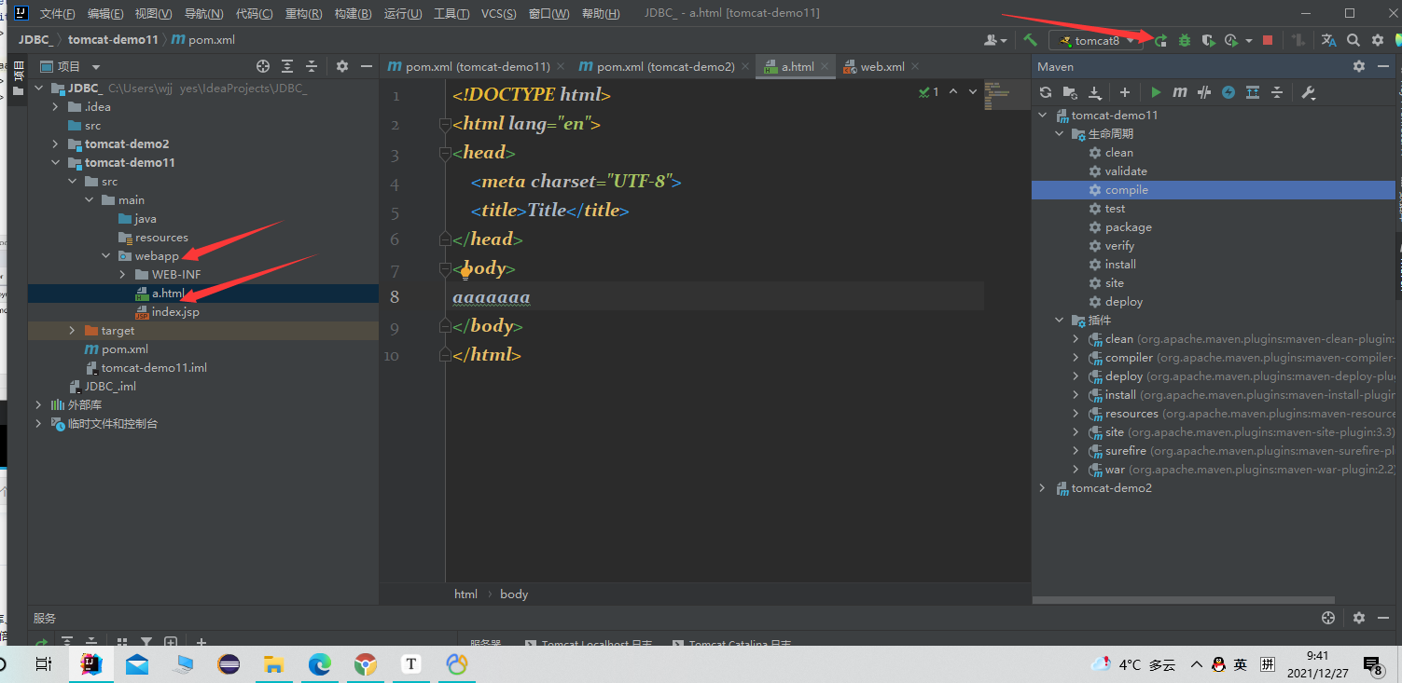Open Eclipse from Windows taskbar
Screen dimensions: 1402x683
[x=228, y=664]
